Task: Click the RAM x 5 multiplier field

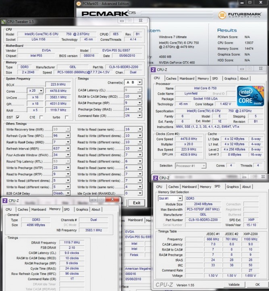Action: tap(35, 110)
